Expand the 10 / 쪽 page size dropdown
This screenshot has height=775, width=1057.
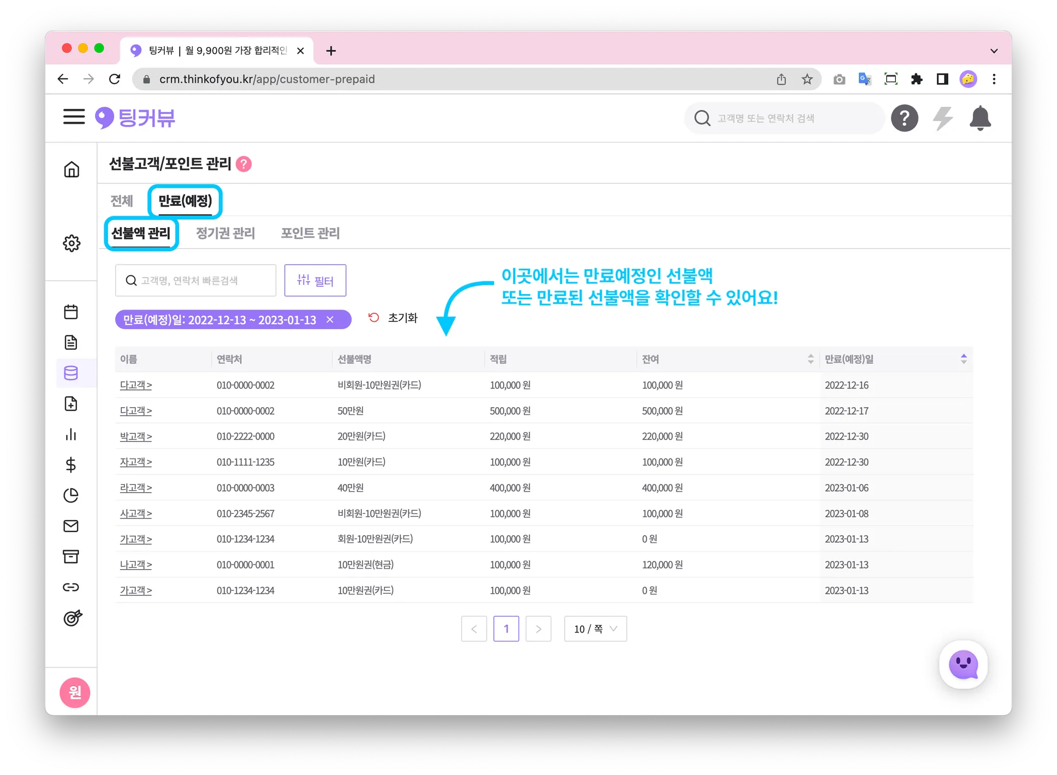[595, 628]
